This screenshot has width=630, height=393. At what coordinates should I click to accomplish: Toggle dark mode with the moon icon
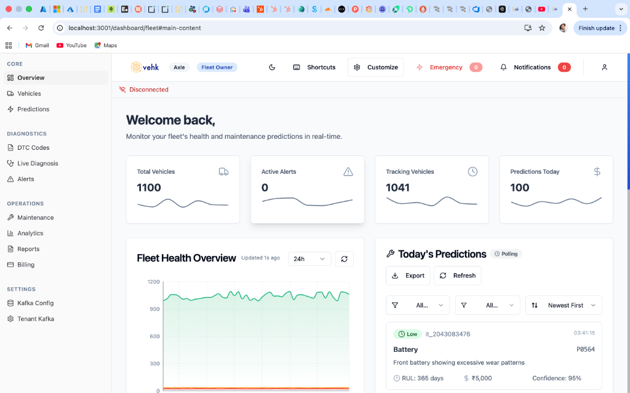pos(272,67)
